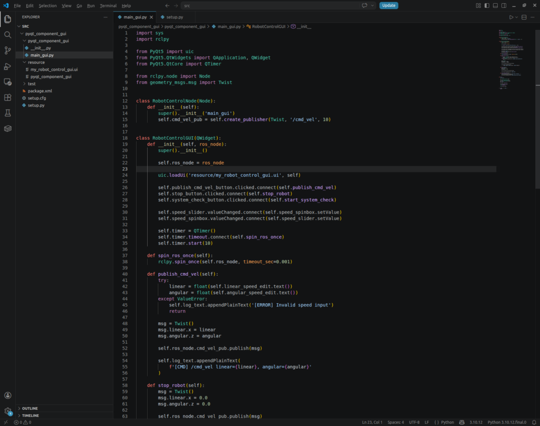Change end of line via LF

pyautogui.click(x=427, y=422)
